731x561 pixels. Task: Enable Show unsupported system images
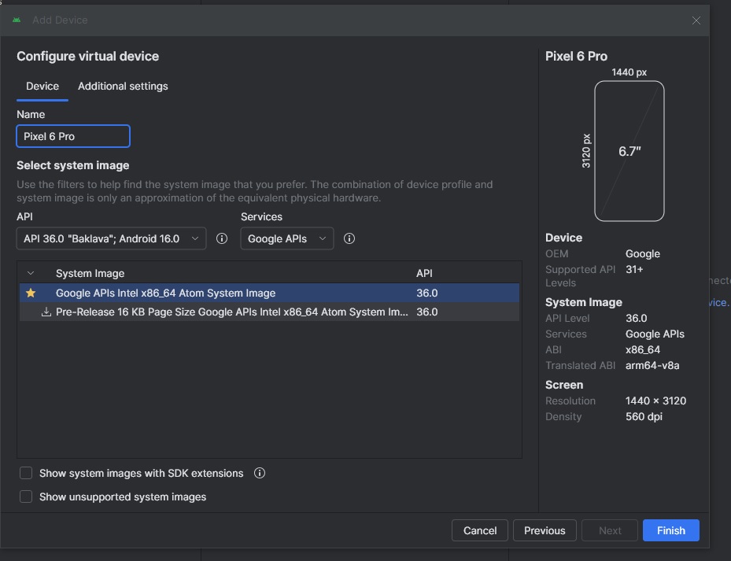tap(26, 497)
